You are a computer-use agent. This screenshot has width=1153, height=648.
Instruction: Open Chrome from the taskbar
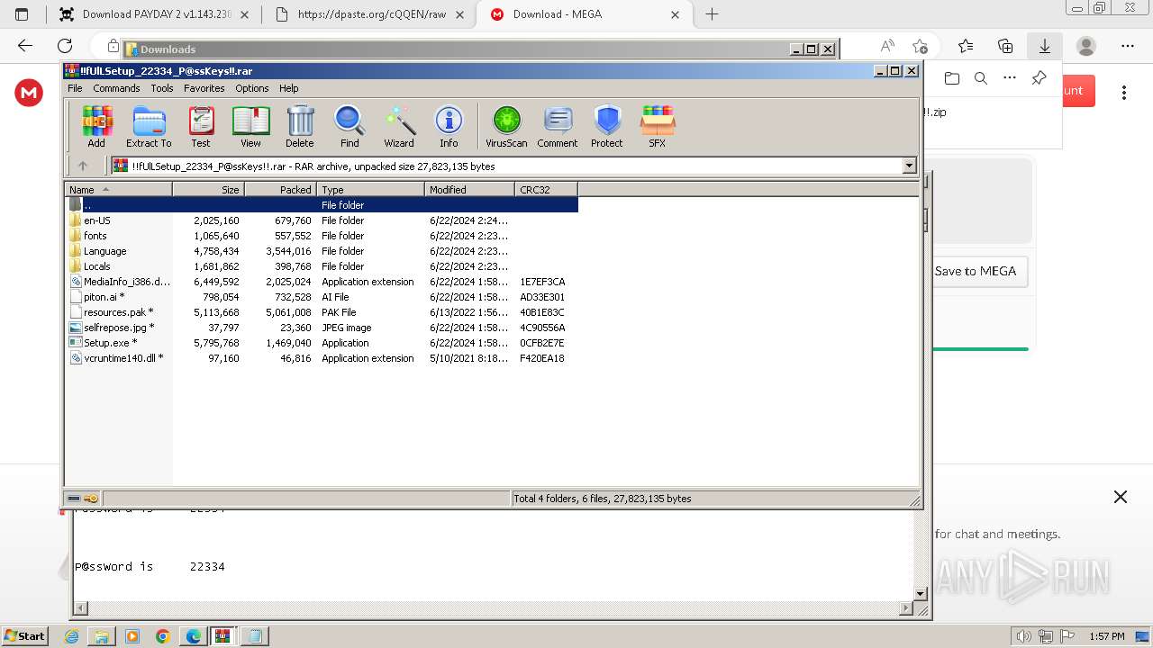163,636
